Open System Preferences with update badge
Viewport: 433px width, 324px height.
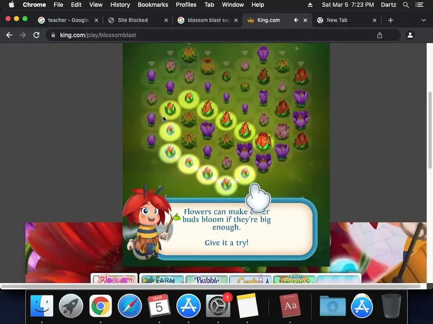[218, 306]
